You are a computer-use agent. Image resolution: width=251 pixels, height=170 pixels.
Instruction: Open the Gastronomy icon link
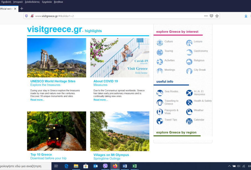click(189, 52)
